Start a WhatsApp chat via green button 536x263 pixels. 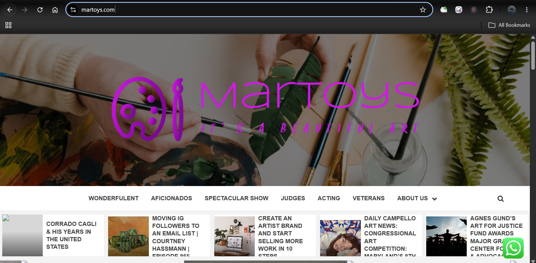(x=513, y=248)
